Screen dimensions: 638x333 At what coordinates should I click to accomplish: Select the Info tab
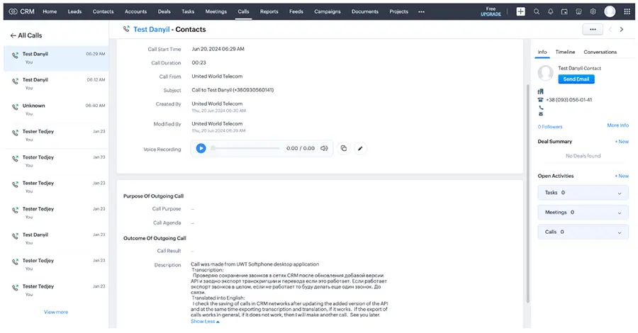542,52
